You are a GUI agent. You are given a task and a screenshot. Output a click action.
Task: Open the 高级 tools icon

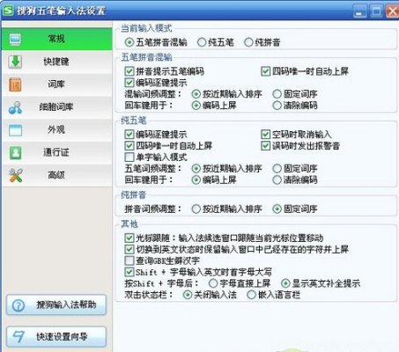(x=15, y=175)
